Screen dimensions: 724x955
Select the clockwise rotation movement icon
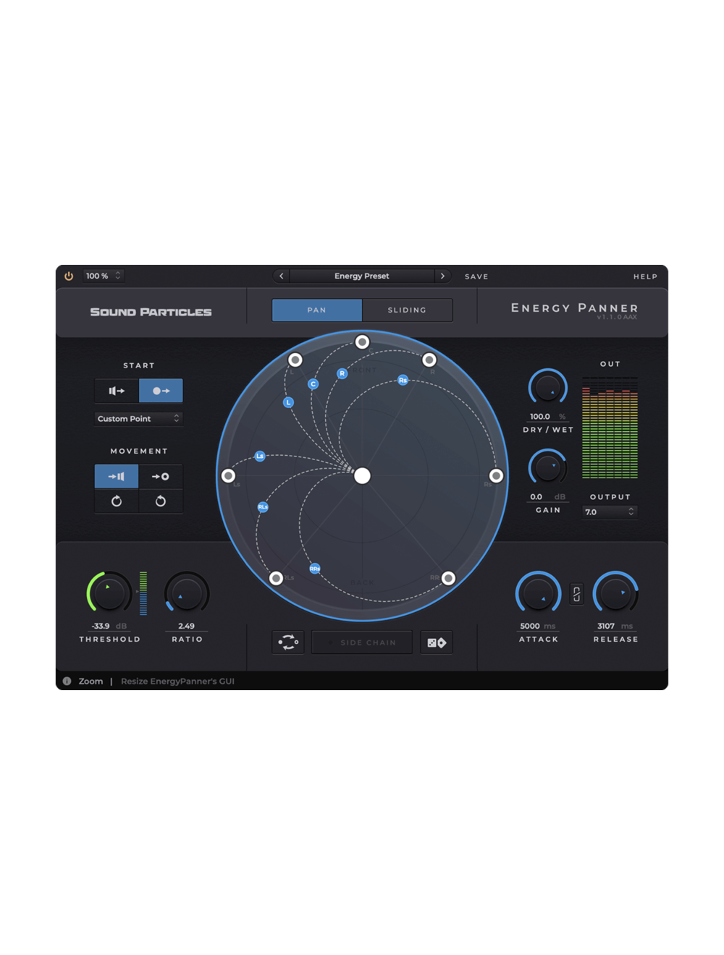click(x=116, y=501)
